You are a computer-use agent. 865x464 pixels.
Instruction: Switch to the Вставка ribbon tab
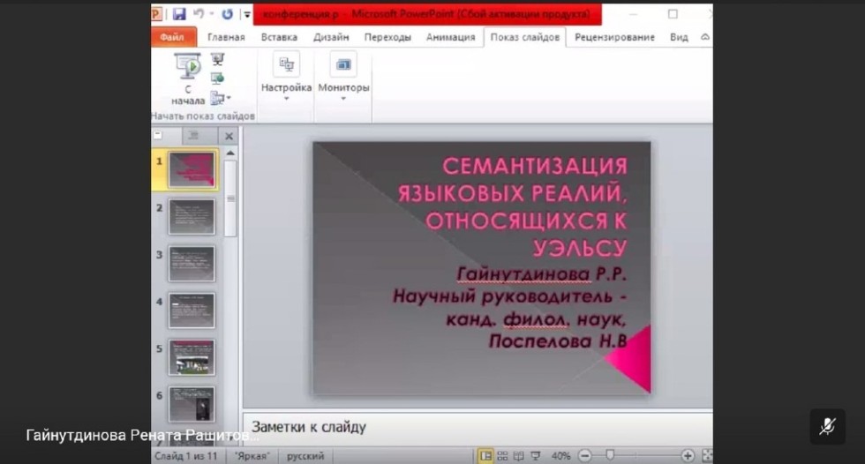279,37
